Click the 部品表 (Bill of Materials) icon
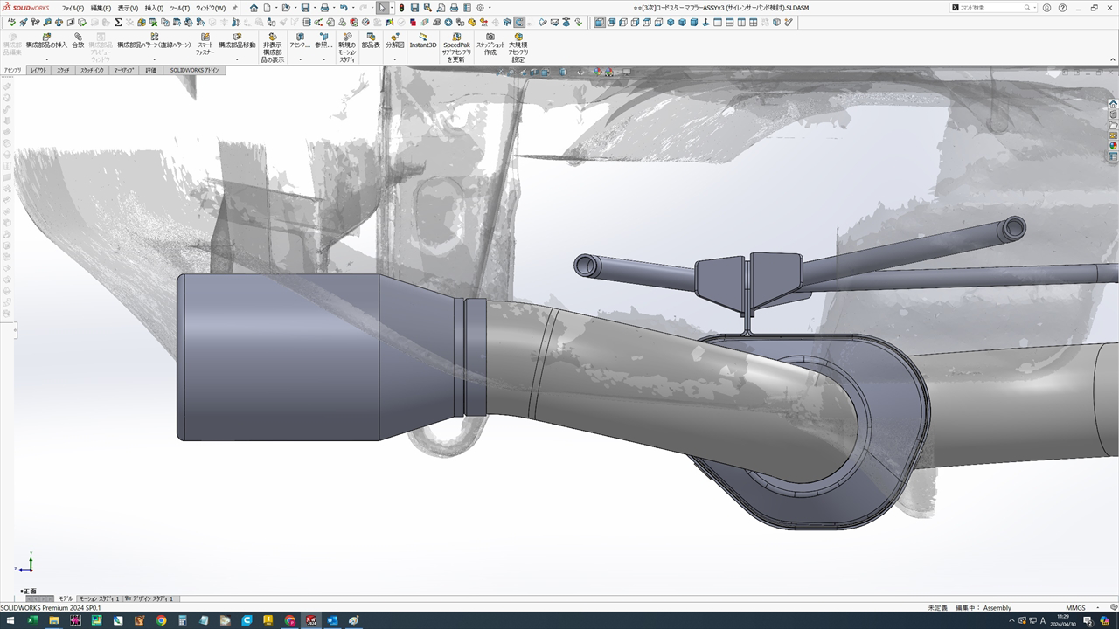Screen dimensions: 1119x629 371,41
